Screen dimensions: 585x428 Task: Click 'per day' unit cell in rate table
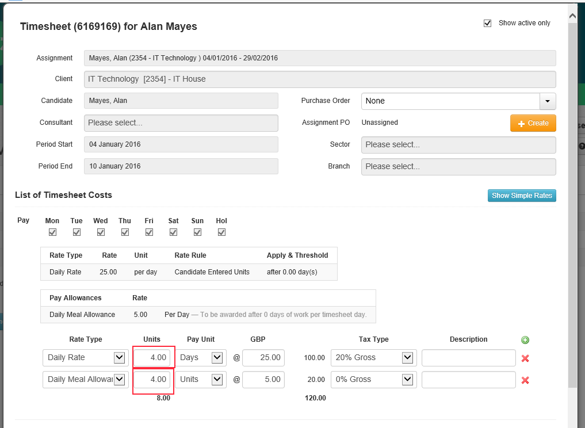point(146,272)
